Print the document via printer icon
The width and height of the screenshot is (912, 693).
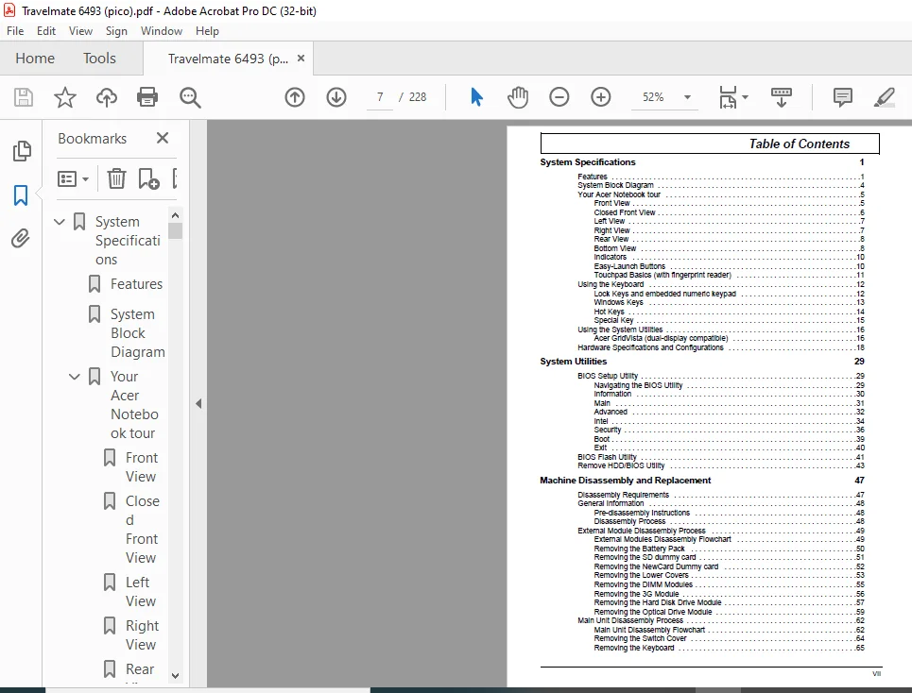[147, 97]
